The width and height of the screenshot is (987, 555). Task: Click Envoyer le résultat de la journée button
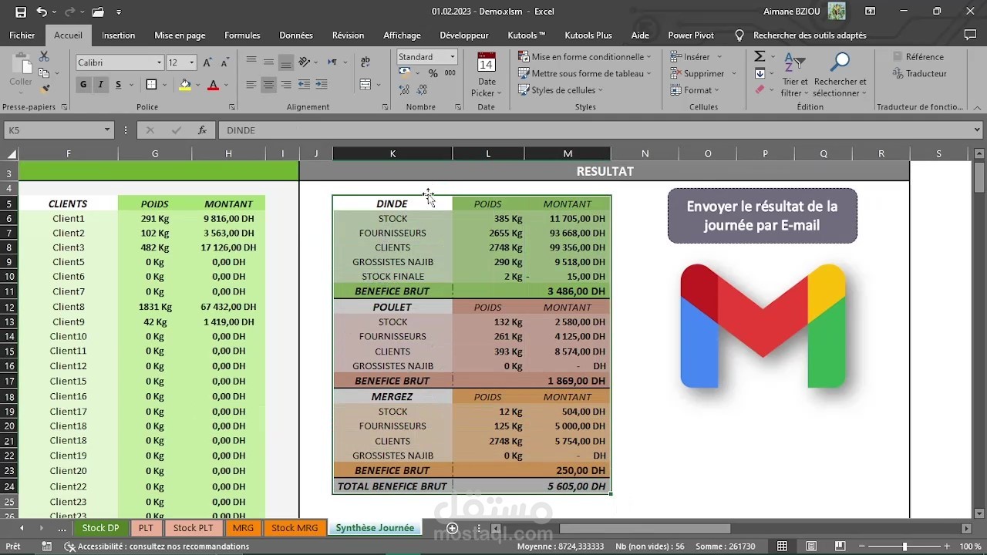(x=762, y=216)
